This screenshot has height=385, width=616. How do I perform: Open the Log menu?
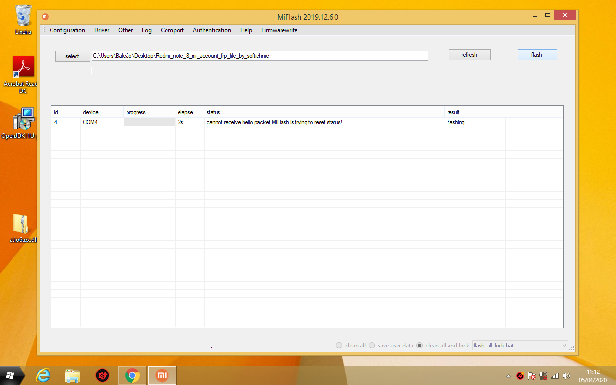pyautogui.click(x=147, y=30)
